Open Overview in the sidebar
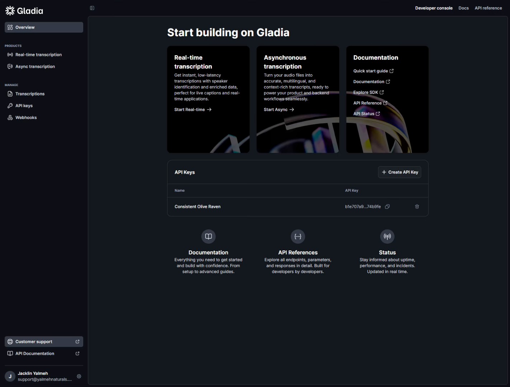Viewport: 510px width, 387px height. click(44, 27)
